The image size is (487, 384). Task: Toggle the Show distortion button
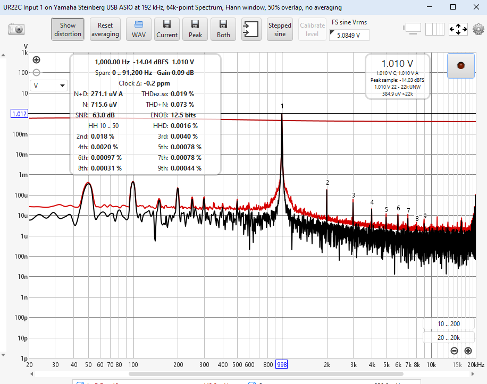(68, 29)
